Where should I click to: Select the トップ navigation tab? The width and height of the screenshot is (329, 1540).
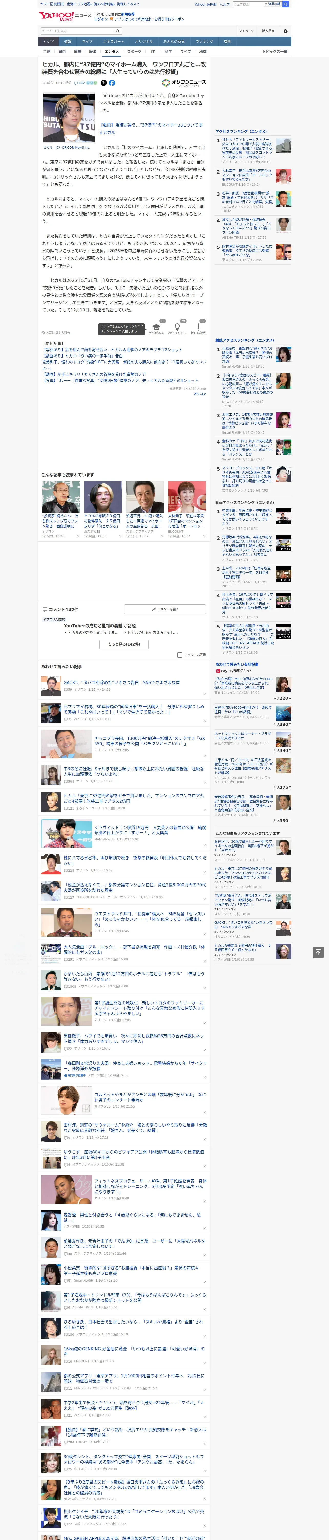point(48,42)
